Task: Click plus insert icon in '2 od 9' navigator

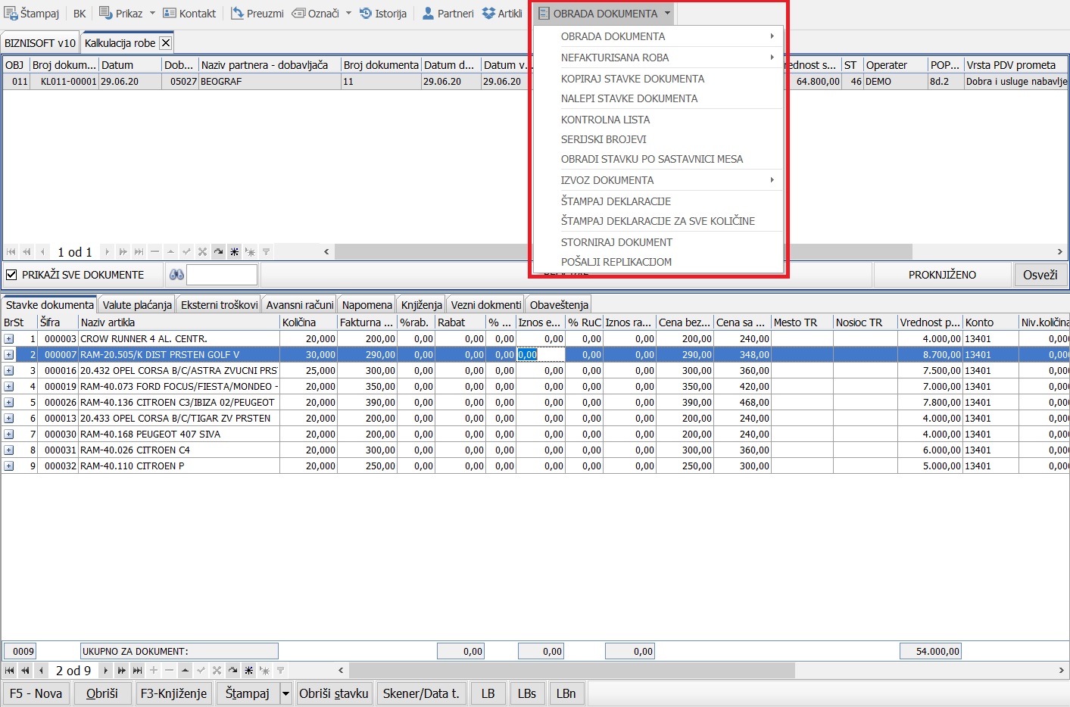Action: point(154,671)
